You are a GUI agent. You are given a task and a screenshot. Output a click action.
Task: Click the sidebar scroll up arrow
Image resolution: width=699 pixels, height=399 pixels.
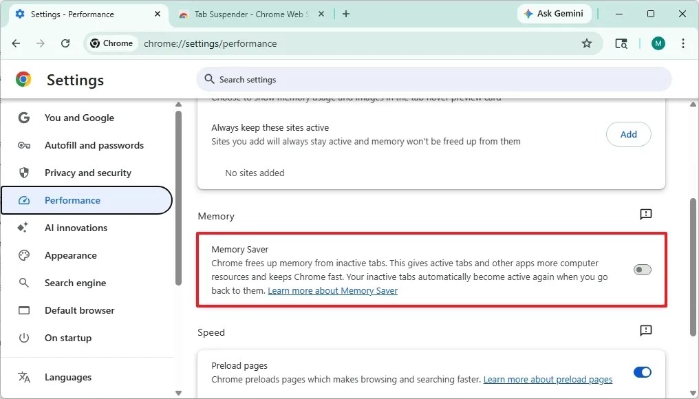178,105
